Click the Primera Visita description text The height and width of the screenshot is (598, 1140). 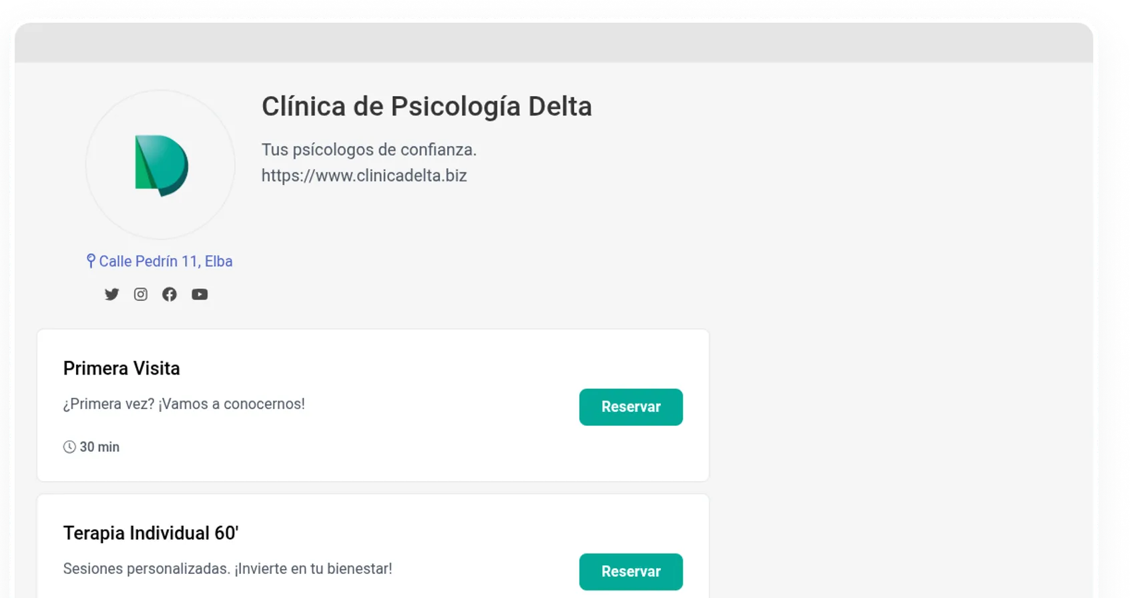click(x=184, y=404)
